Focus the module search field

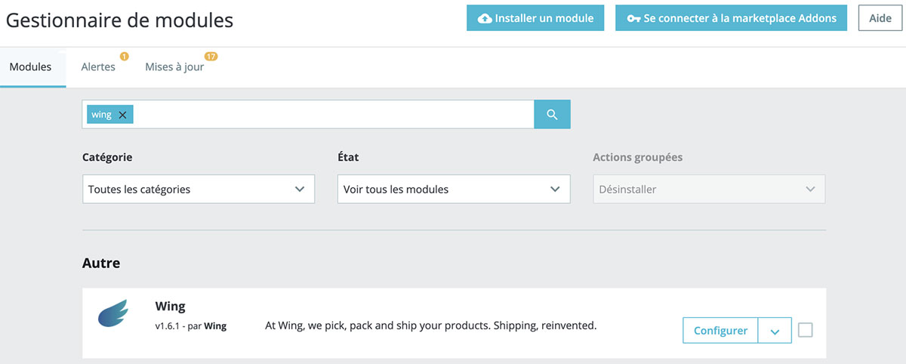pos(332,115)
